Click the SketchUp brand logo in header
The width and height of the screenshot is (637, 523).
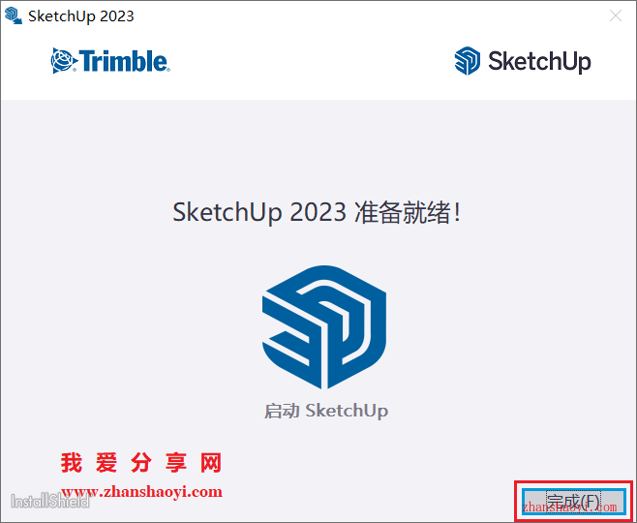[523, 61]
